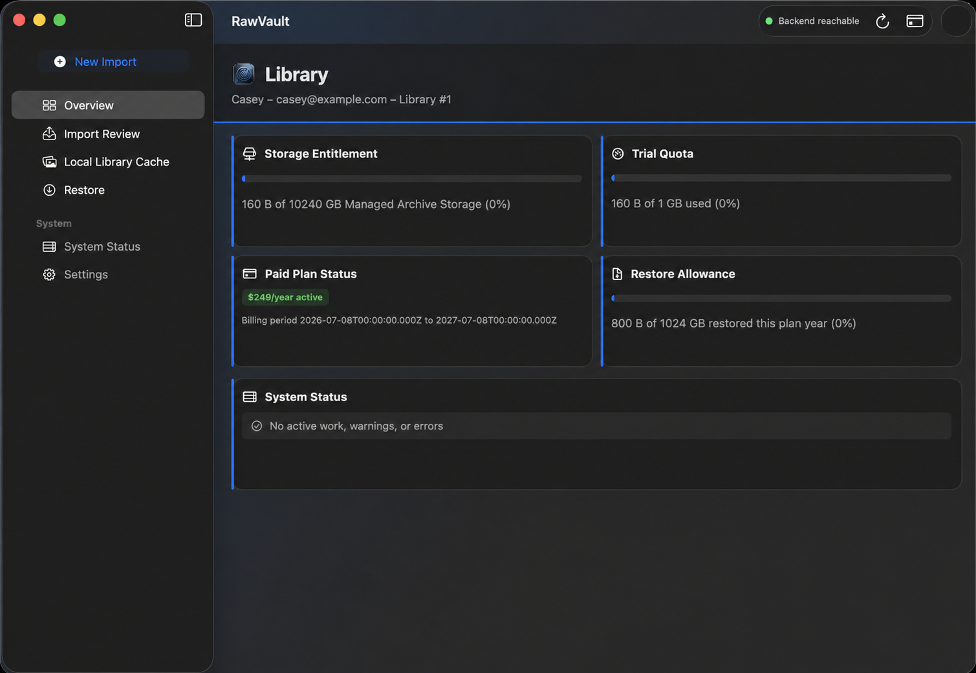The image size is (976, 673).
Task: Click the Trial Quota progress bar
Action: pos(781,178)
